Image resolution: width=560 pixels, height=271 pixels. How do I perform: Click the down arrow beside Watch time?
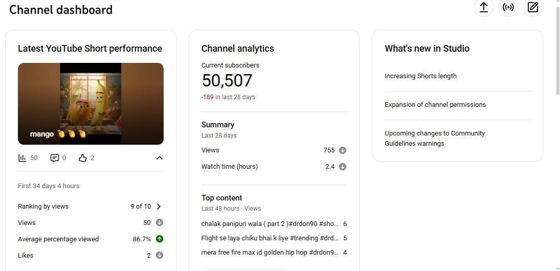click(343, 167)
